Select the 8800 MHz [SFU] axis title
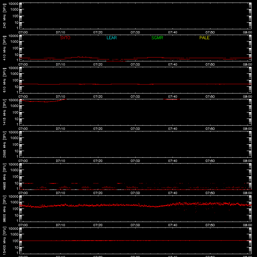The width and height of the screenshot is (257, 257). 4,208
